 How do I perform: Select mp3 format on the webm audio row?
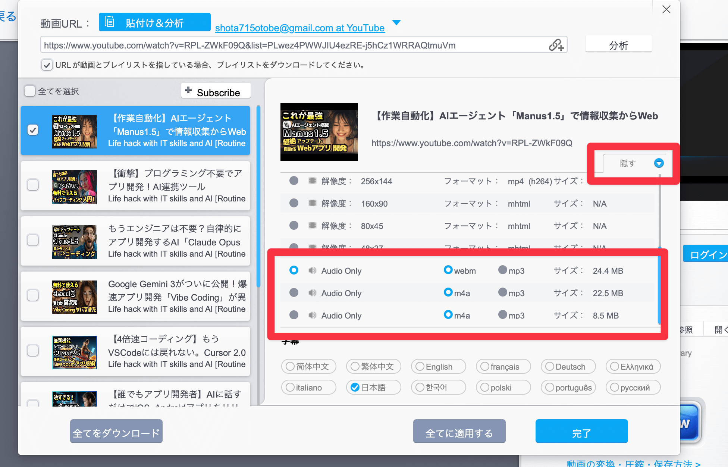503,270
